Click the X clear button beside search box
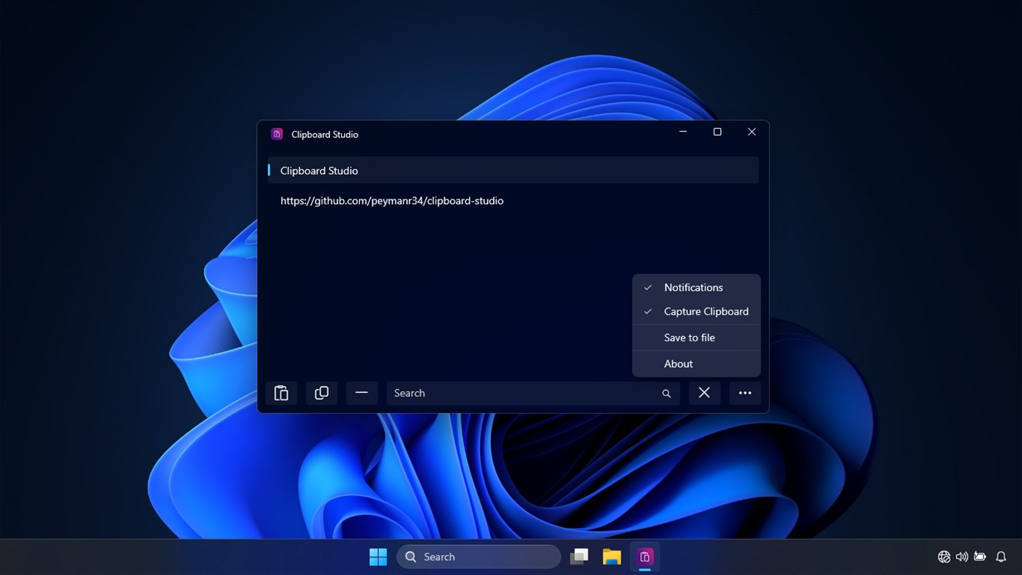This screenshot has width=1022, height=575. pyautogui.click(x=704, y=393)
